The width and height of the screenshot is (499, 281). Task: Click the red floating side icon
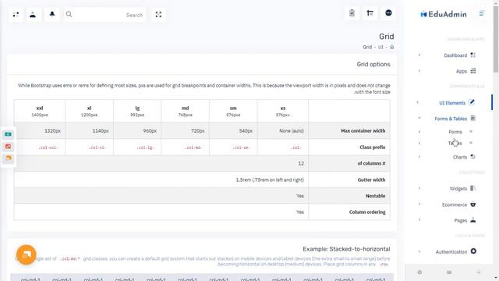(9, 147)
